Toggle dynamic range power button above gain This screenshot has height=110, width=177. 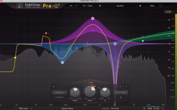pyautogui.click(x=85, y=84)
